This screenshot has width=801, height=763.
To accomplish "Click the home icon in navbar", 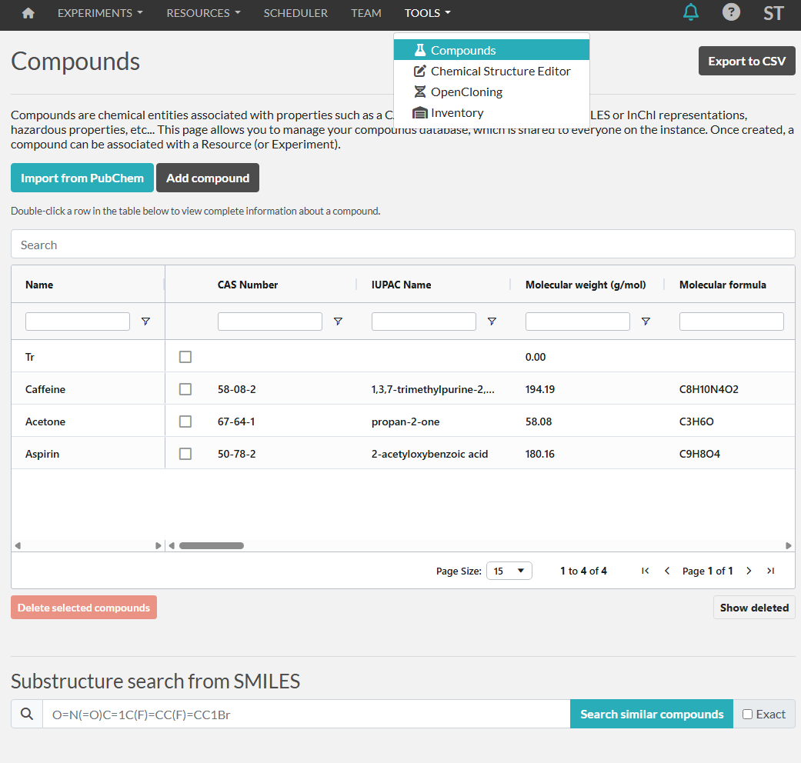I will 28,13.
